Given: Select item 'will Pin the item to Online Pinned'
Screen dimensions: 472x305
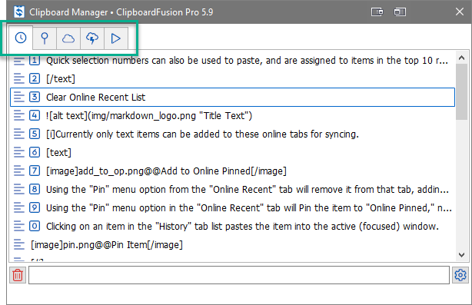Looking at the screenshot, I should tap(232, 208).
